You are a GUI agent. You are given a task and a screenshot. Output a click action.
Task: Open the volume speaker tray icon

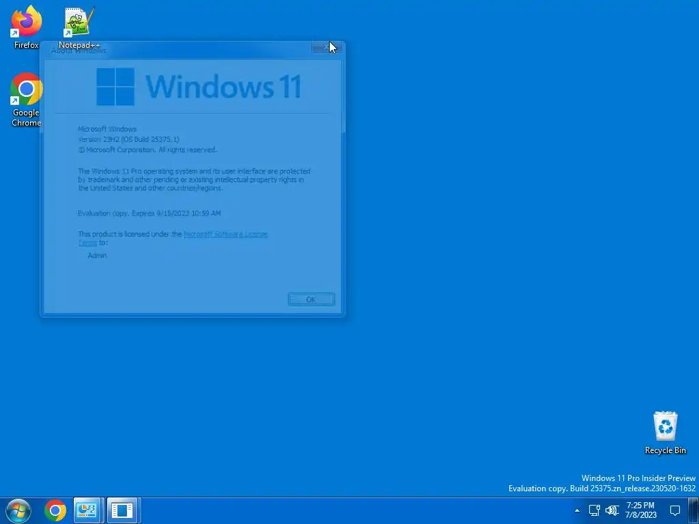[x=612, y=510]
